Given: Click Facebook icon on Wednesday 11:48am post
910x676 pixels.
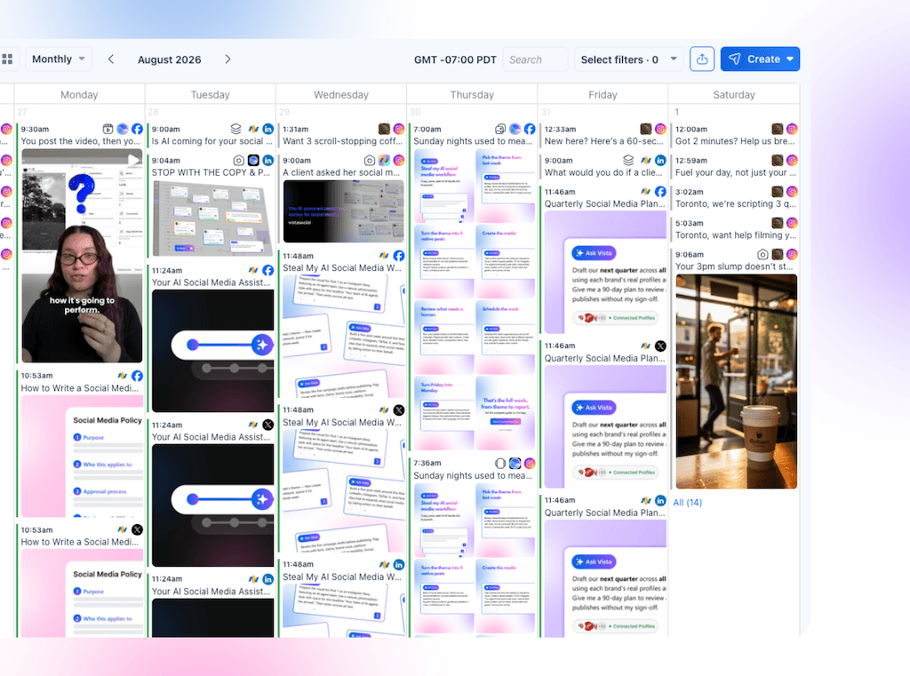Looking at the screenshot, I should click(x=399, y=256).
